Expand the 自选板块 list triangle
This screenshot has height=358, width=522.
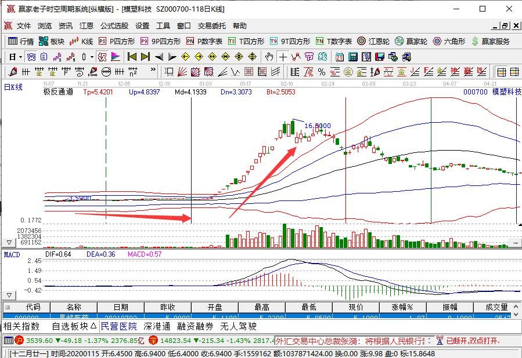93,326
